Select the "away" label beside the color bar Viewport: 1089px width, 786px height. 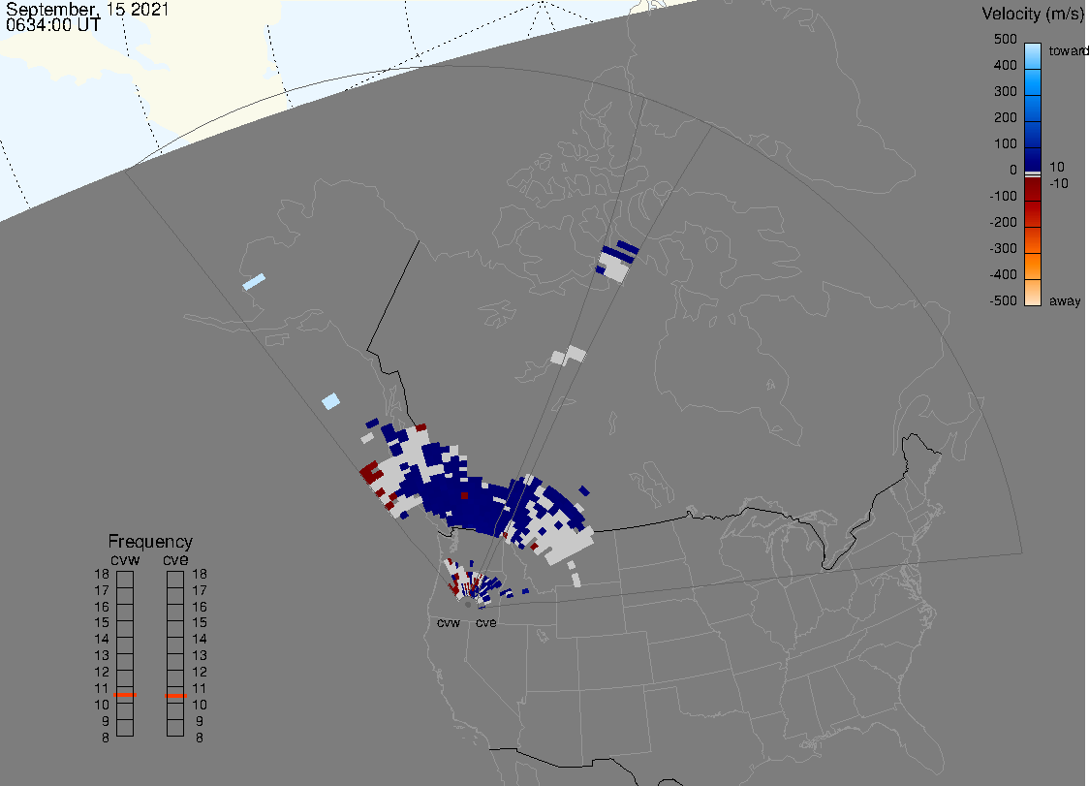pos(1065,300)
